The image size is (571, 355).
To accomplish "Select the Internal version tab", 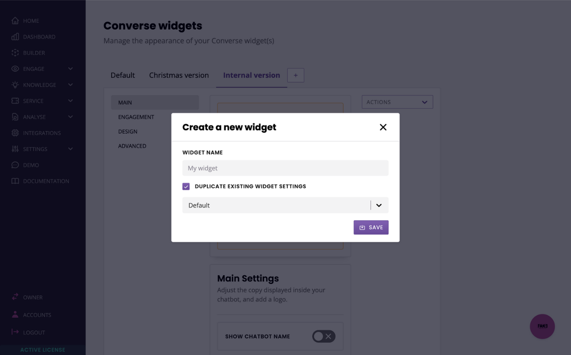I will (252, 75).
